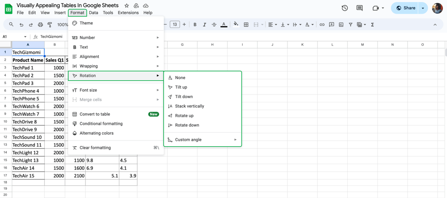The width and height of the screenshot is (447, 198).
Task: Select Tilt up rotation option
Action: coord(181,87)
